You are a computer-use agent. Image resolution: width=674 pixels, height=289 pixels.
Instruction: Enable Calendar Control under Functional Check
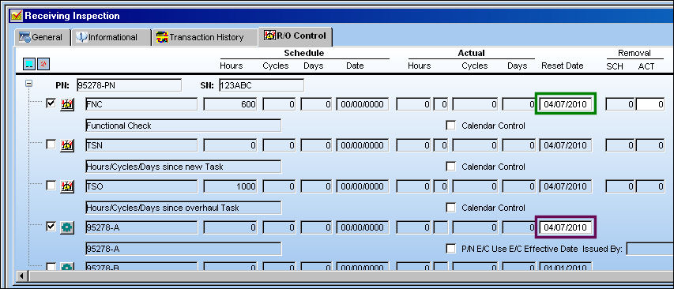click(x=450, y=126)
